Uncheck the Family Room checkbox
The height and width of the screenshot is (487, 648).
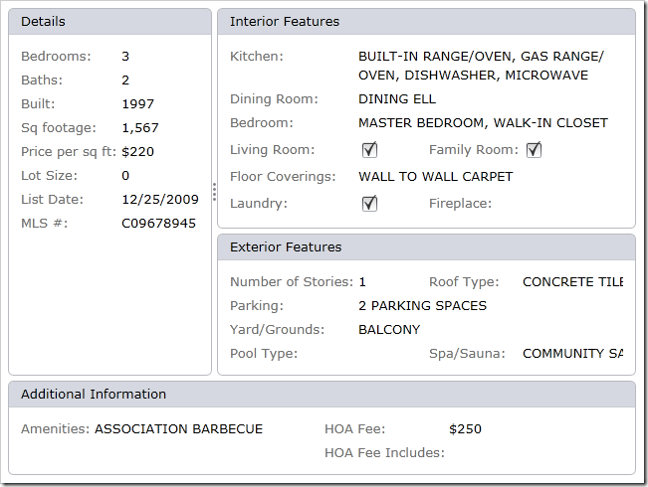[534, 150]
